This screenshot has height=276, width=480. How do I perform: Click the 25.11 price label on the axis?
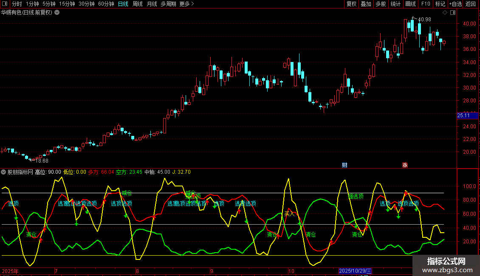point(467,115)
